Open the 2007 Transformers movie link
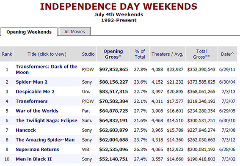Viewport: 240px width, 166px height. pyautogui.click(x=32, y=101)
